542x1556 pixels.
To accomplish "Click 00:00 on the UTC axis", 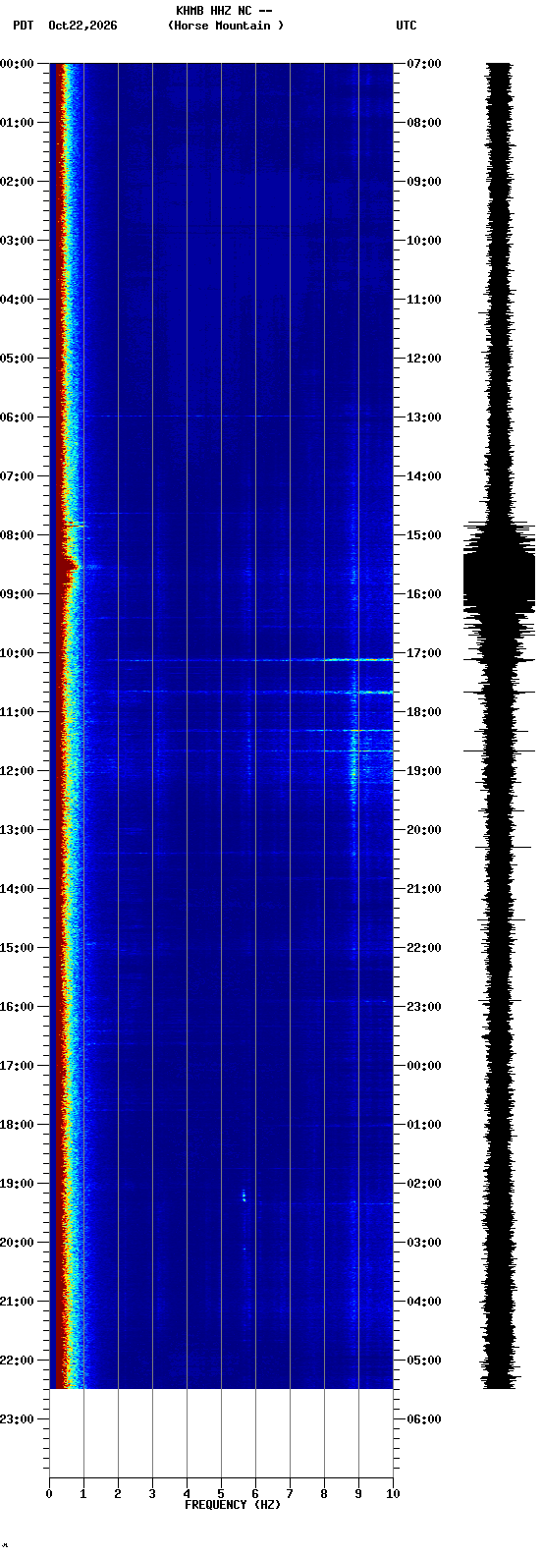I will click(x=424, y=1066).
